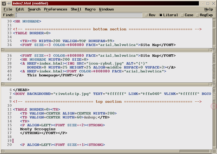Open the File menu
Image resolution: width=217 pixels, height=154 pixels.
coord(8,9)
